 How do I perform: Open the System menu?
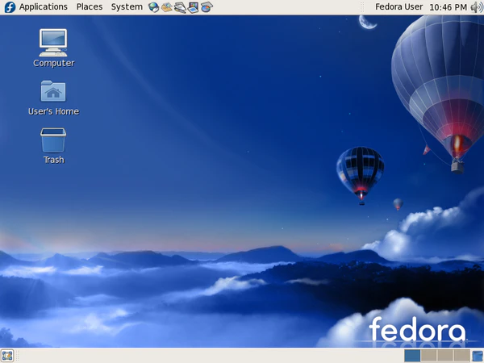pos(127,7)
